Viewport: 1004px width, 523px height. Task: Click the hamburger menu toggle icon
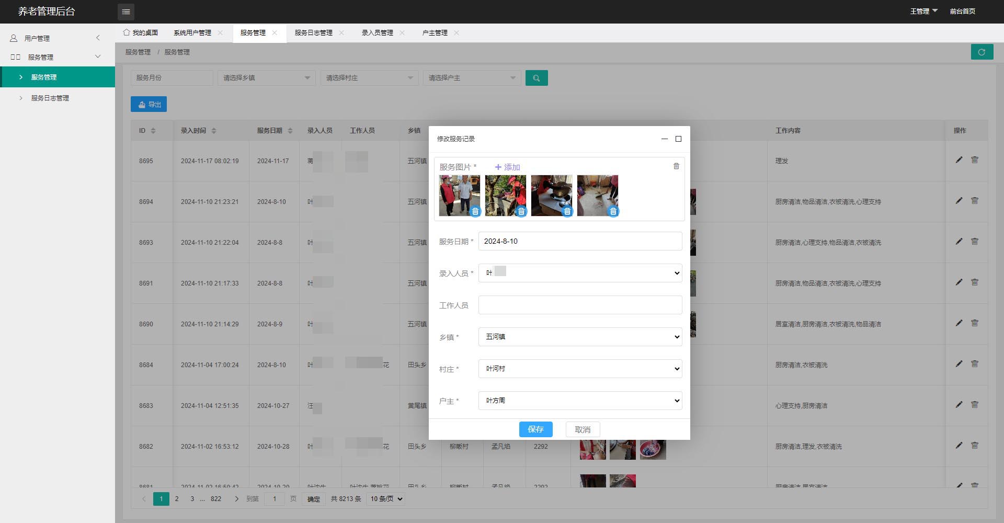coord(125,12)
